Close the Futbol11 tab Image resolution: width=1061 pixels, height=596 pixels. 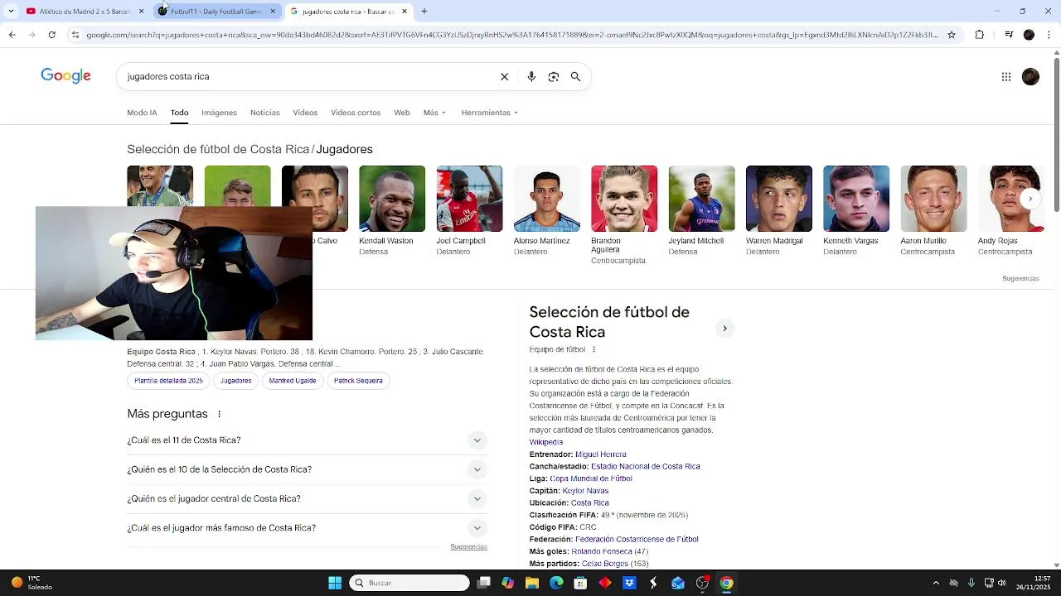coord(273,12)
